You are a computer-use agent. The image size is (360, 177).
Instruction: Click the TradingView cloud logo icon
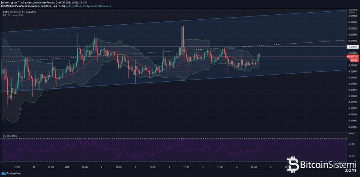pyautogui.click(x=4, y=173)
